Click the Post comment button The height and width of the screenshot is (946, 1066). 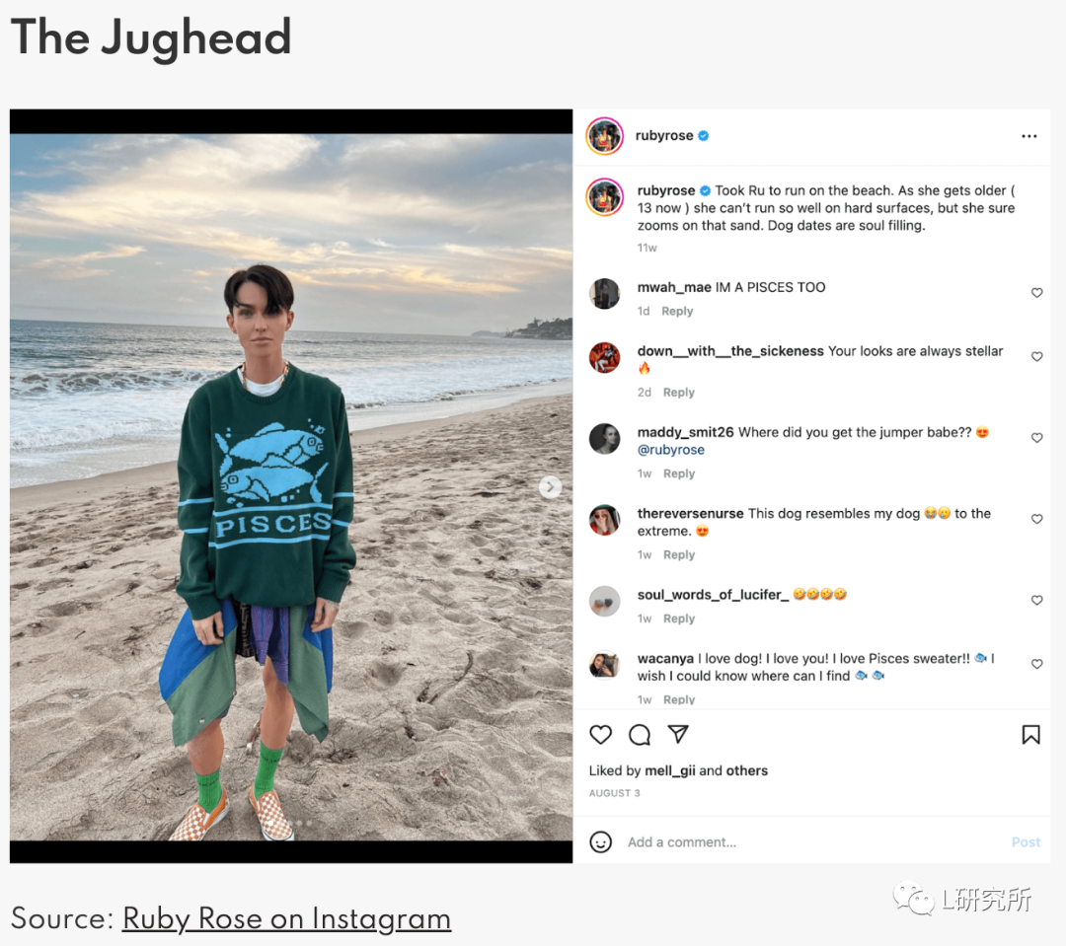1026,842
